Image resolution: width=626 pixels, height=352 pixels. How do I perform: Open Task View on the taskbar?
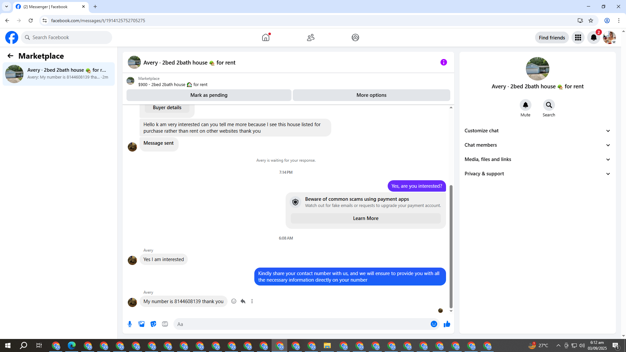(x=39, y=345)
